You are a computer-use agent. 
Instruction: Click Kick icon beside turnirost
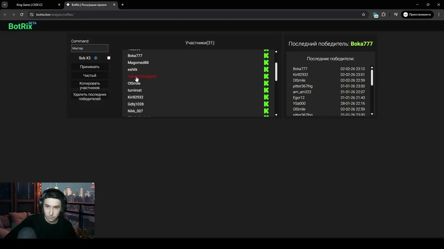266,90
